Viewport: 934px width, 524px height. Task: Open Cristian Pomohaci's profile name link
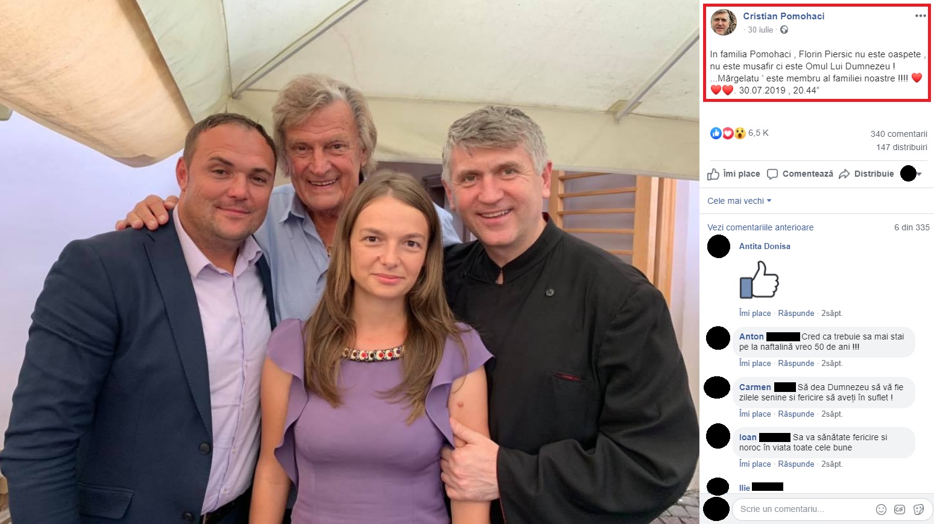783,16
